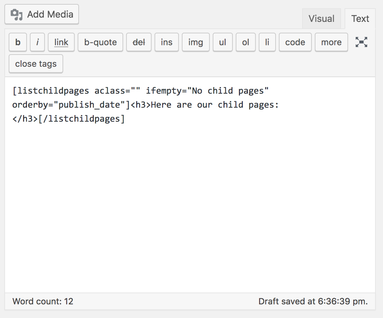Insert the Read More tag
This screenshot has width=383, height=318.
(x=331, y=42)
